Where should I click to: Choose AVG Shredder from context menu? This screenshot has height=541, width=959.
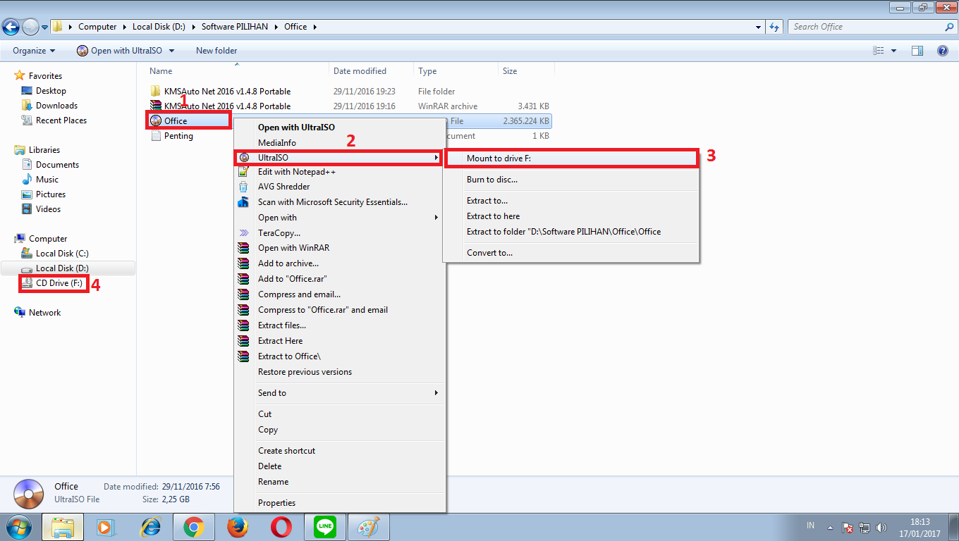(341, 187)
